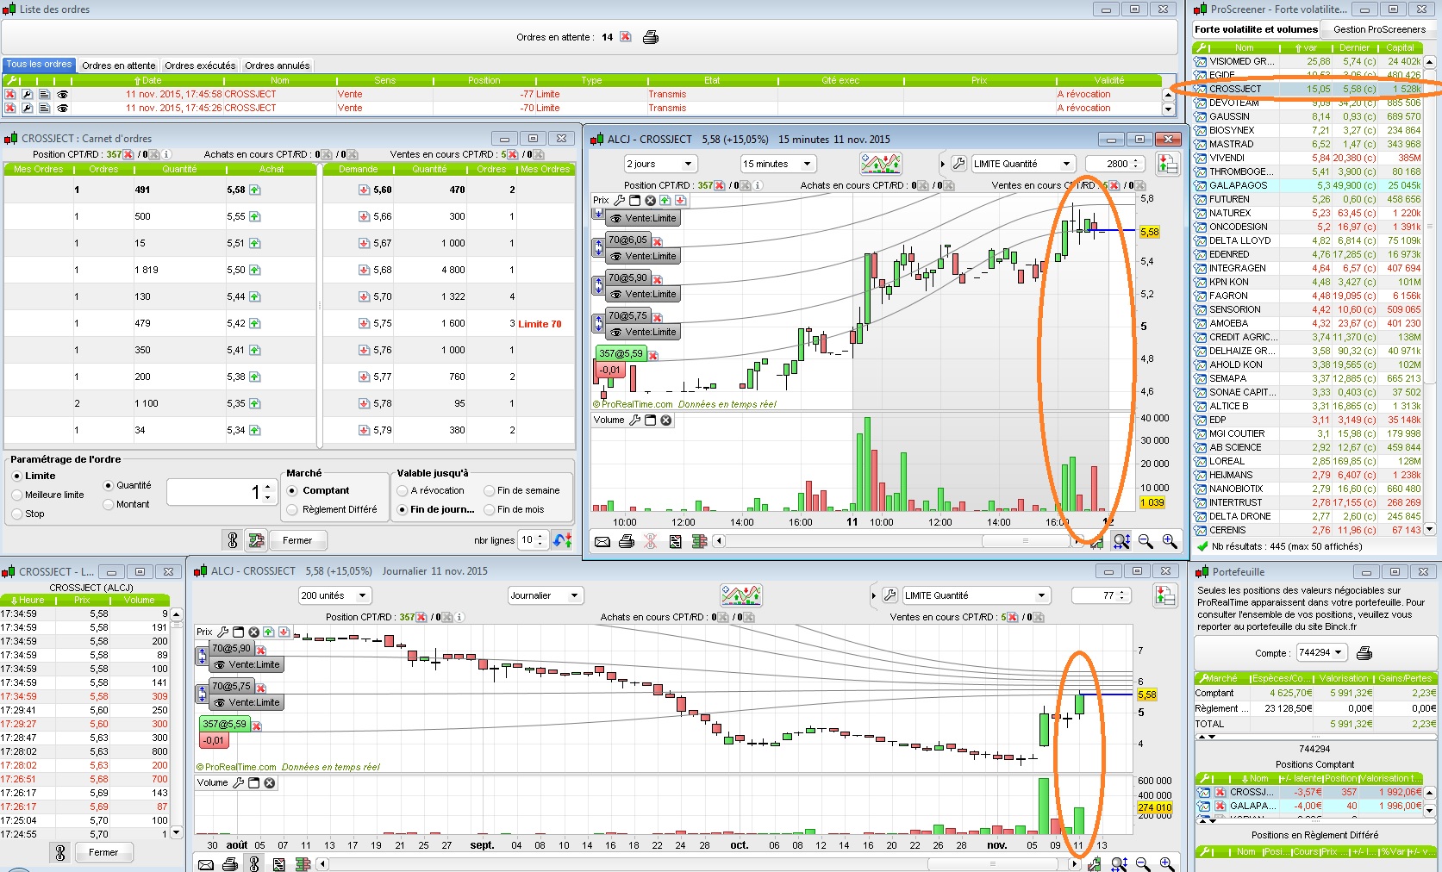Open order book icon in 15 minutes chart toolbar
The image size is (1442, 872).
coord(699,541)
